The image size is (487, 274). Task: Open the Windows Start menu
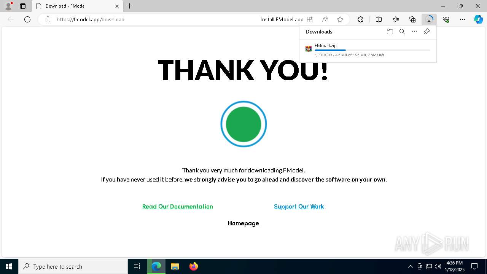click(9, 266)
